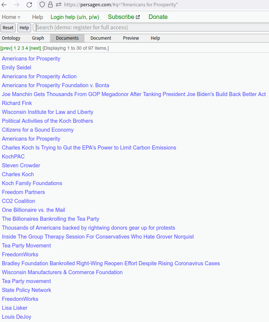Open the Steven Crowder document
This screenshot has height=322, width=269.
pyautogui.click(x=21, y=165)
